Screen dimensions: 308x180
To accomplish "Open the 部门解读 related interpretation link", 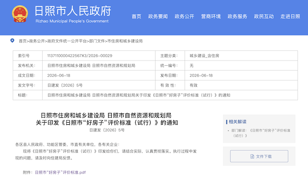I will pos(260,133).
